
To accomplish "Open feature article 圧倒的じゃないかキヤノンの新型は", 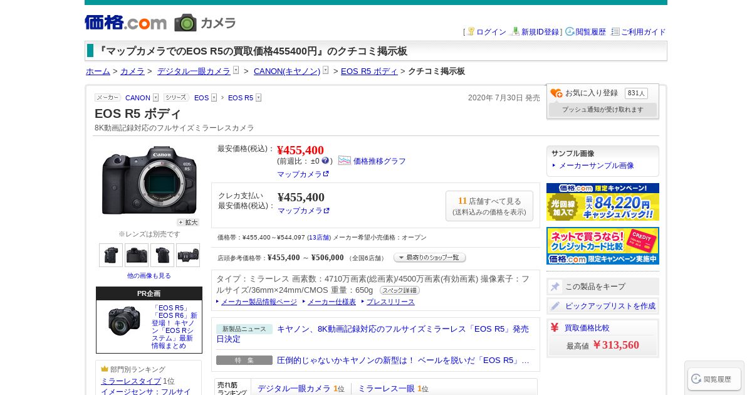I will (404, 361).
